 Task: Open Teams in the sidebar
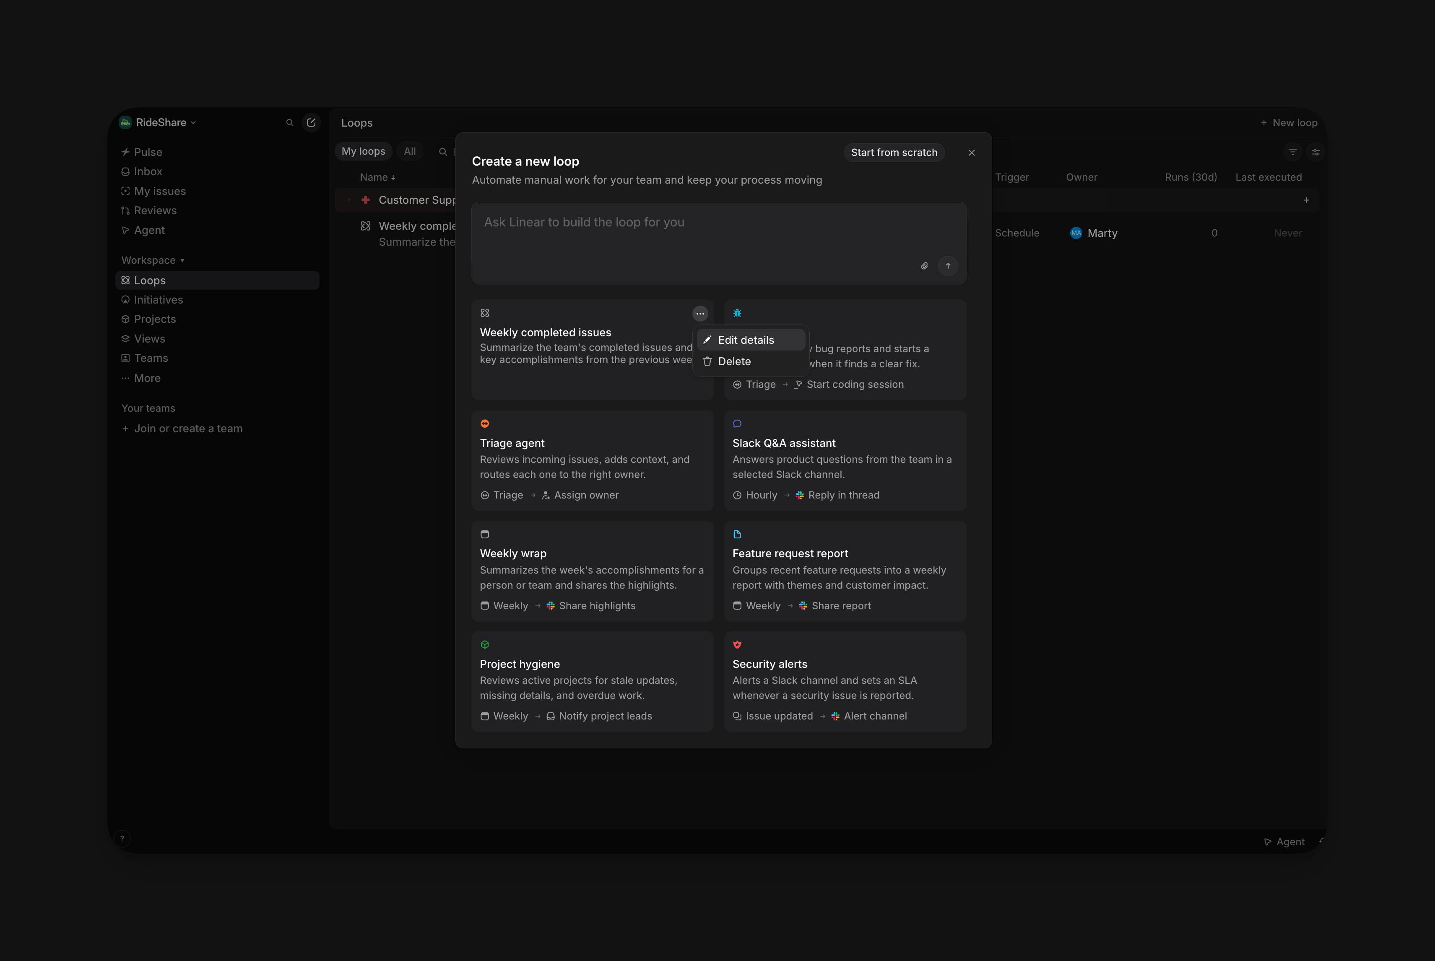217,358
